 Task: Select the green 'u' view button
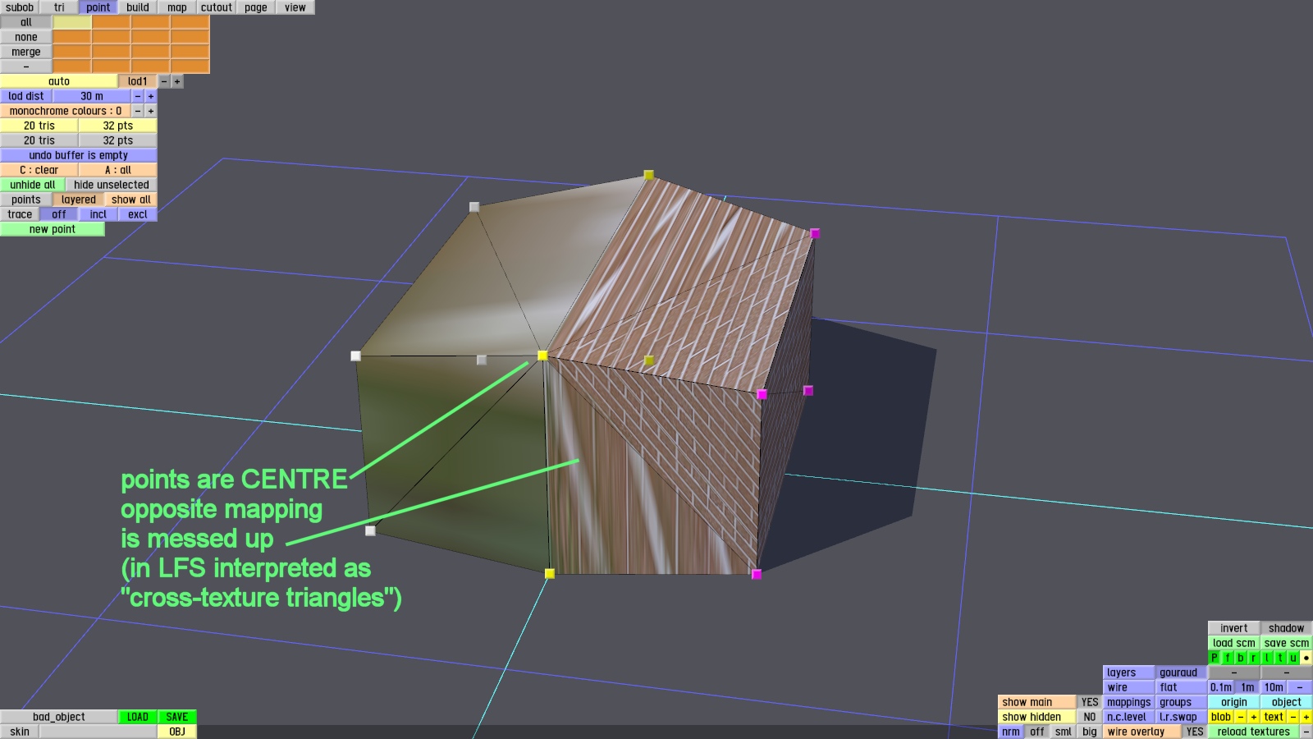click(x=1293, y=658)
